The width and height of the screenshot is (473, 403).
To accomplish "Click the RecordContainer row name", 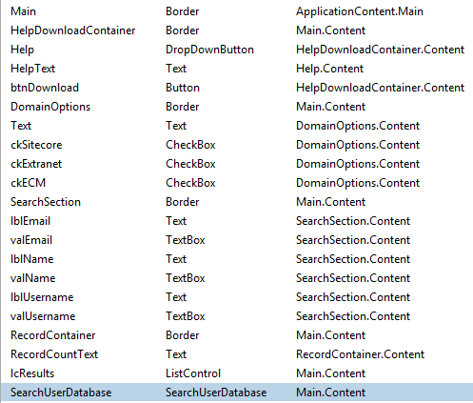I will [x=53, y=335].
